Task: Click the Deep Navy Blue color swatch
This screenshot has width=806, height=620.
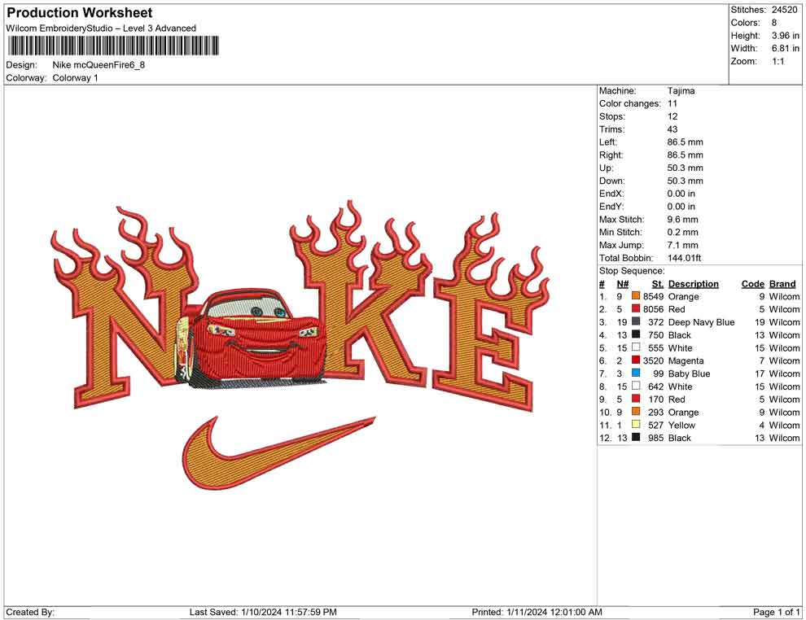Action: 636,321
